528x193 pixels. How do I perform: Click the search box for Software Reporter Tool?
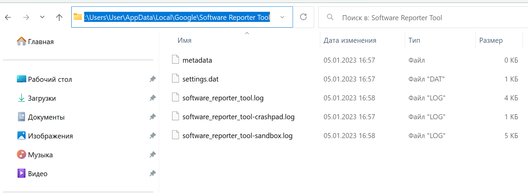pos(423,18)
